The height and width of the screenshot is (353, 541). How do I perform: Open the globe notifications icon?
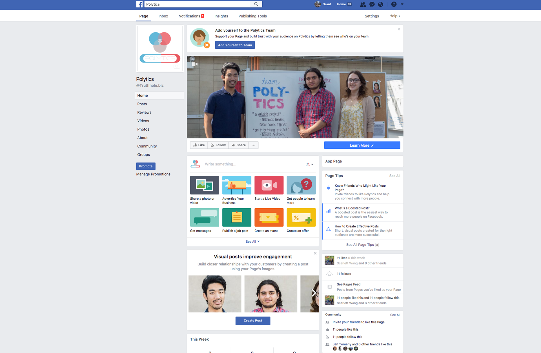coord(381,4)
